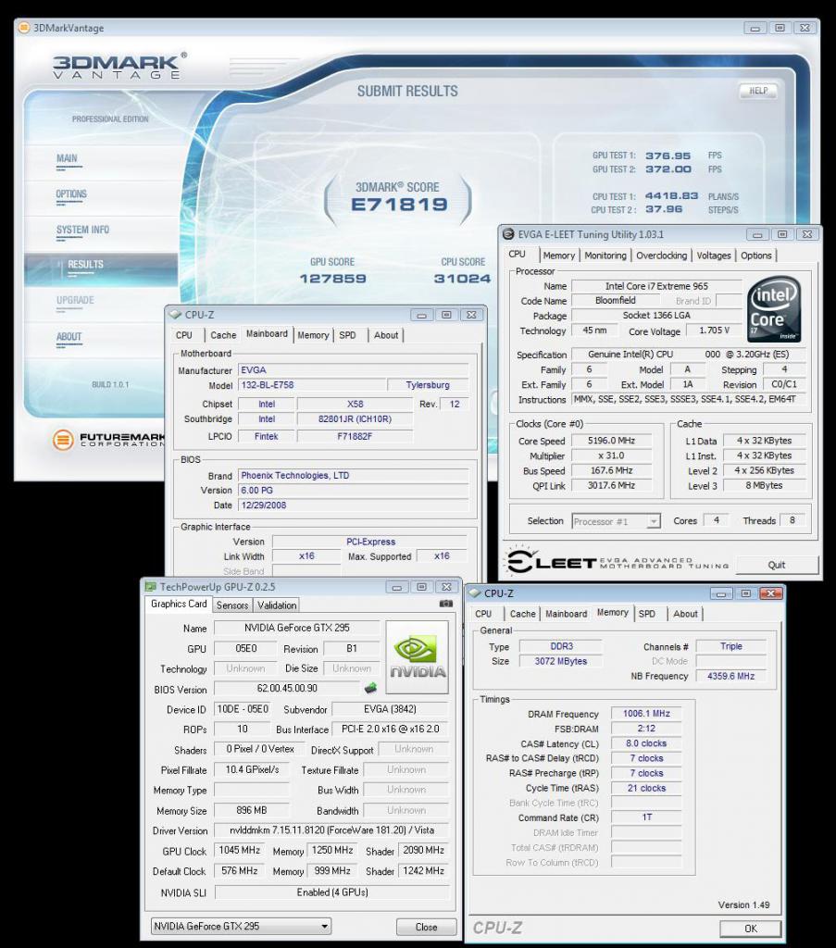The image size is (836, 948).
Task: Open the MAIN section in 3DMark Vantage
Action: coord(67,158)
